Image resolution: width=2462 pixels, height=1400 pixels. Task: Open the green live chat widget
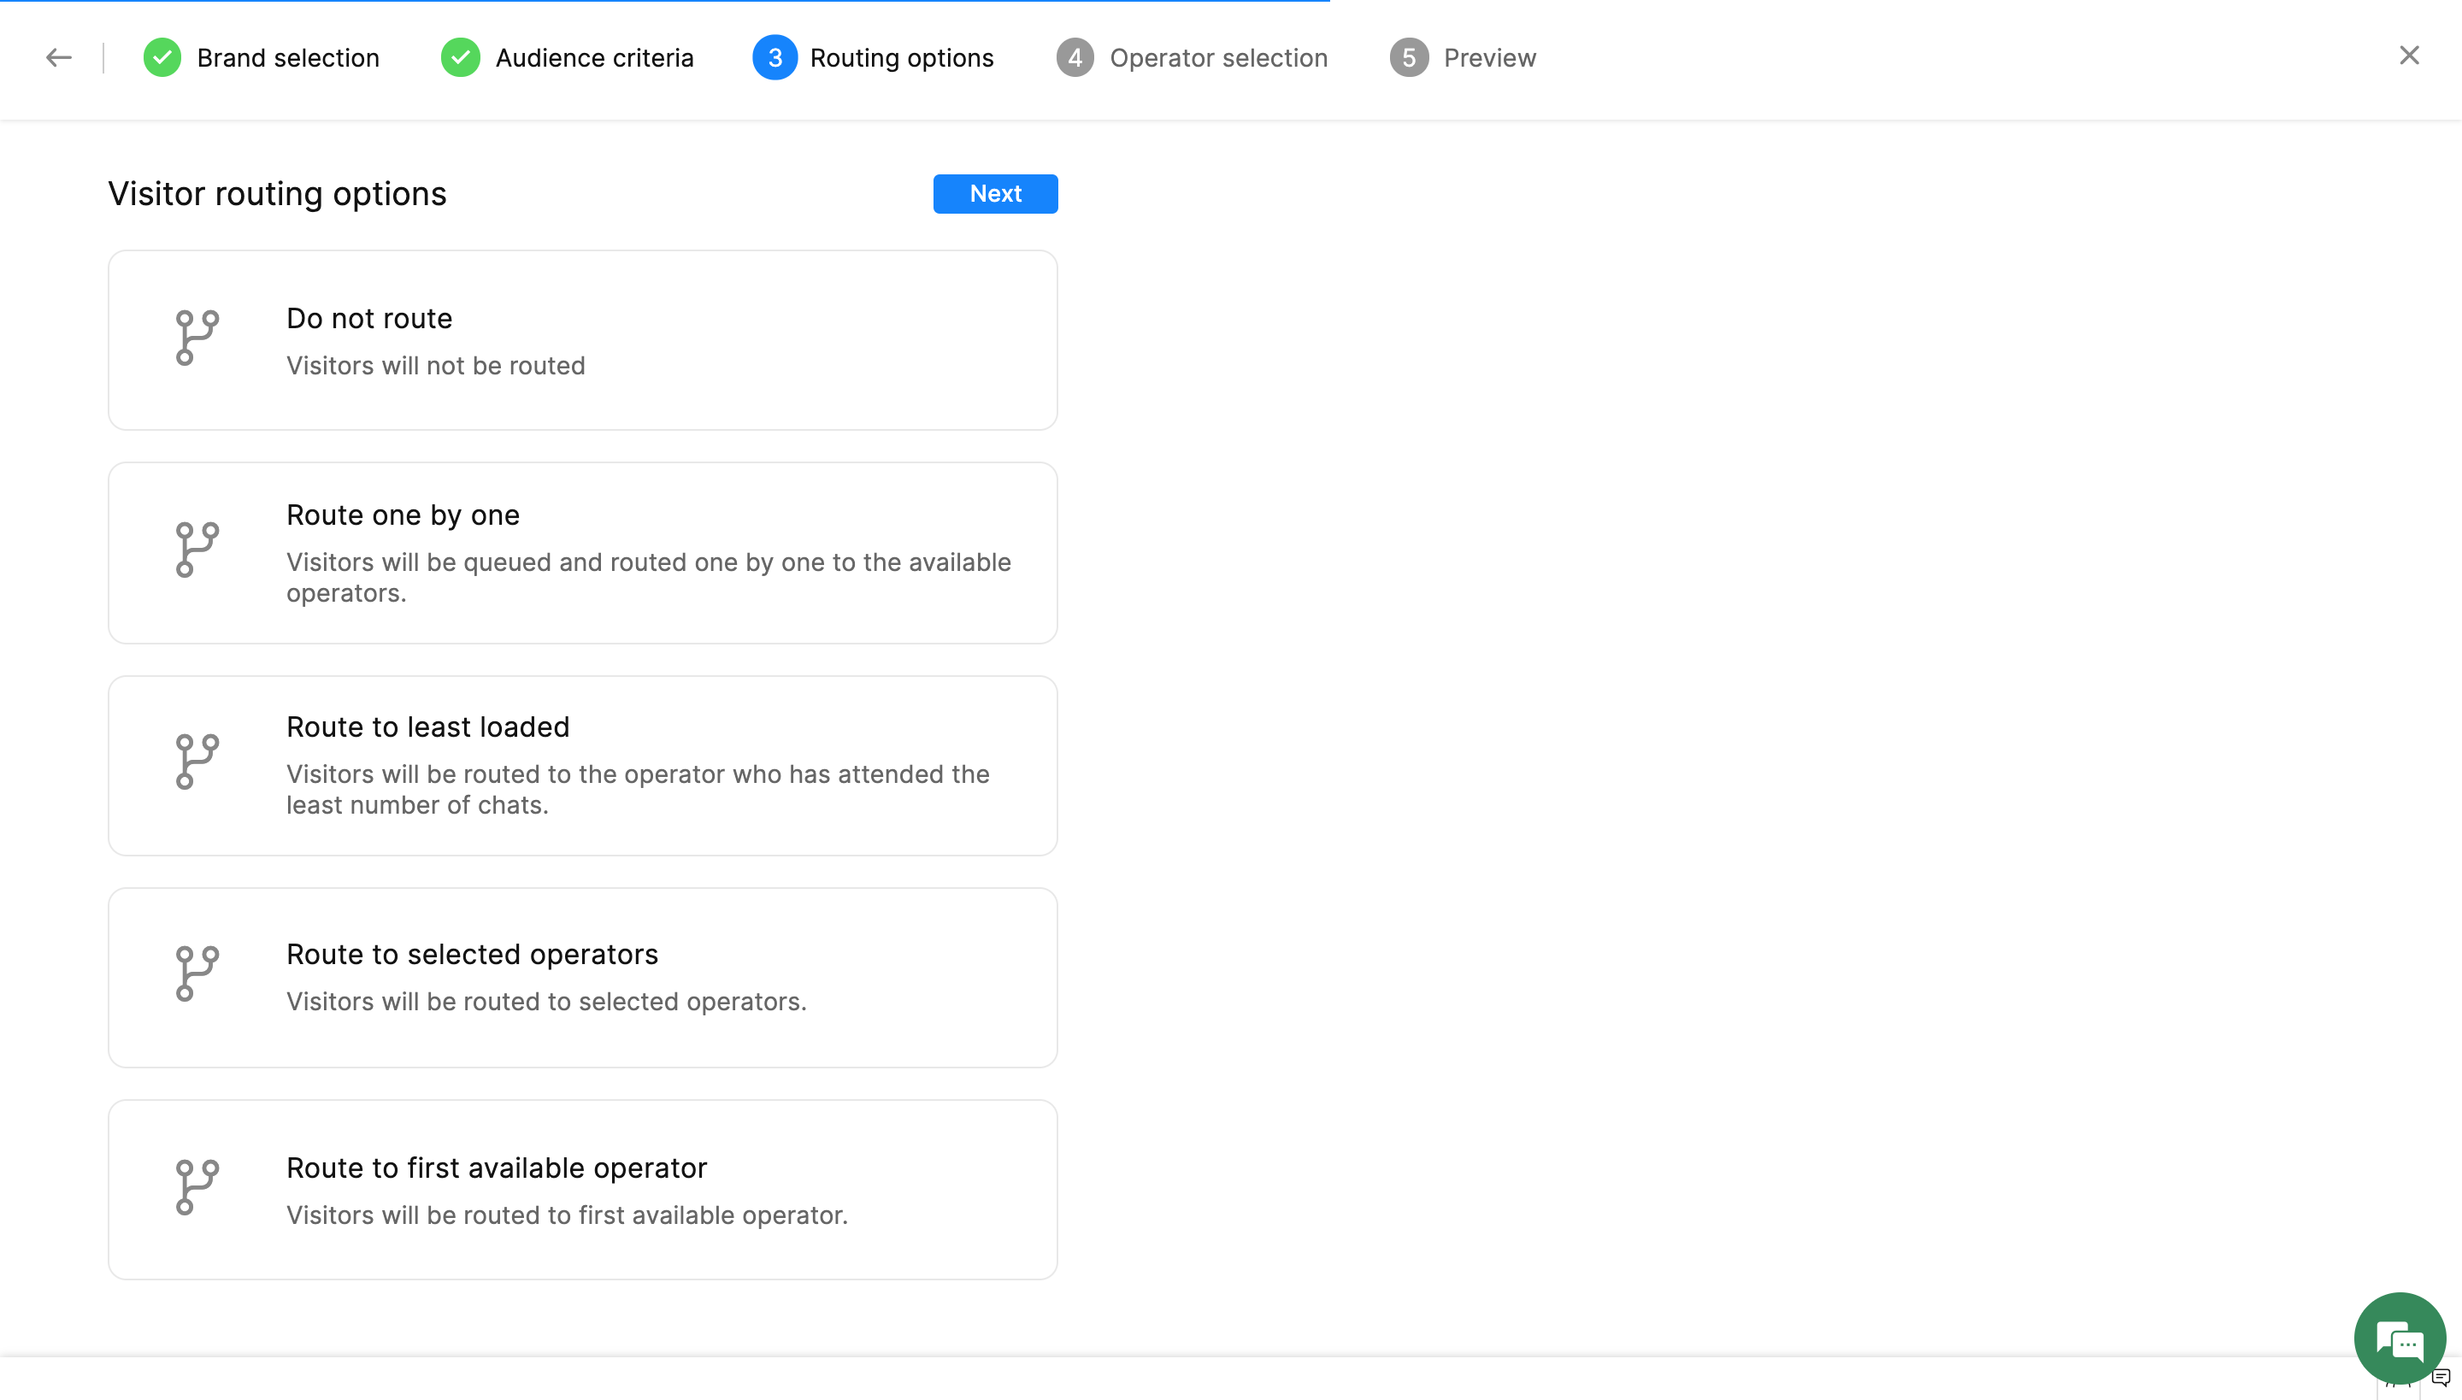[x=2399, y=1338]
